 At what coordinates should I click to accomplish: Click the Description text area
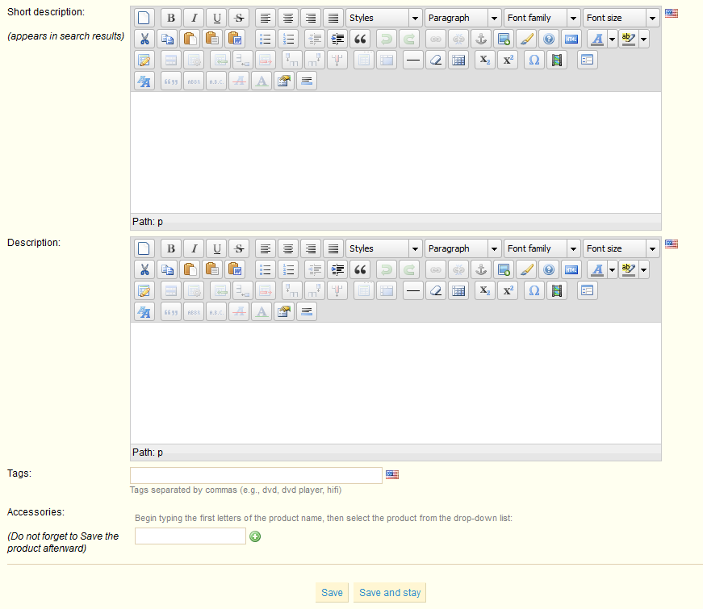coord(395,383)
